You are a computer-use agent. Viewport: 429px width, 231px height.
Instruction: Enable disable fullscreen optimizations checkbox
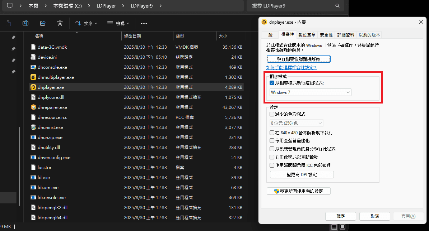[272, 141]
